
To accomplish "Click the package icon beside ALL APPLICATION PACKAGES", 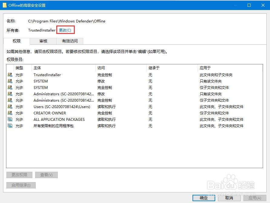I will coord(10,120).
